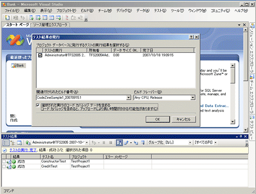256x194 pixels.
Task: Check the ConstructorTest row checkbox
Action: (4, 161)
